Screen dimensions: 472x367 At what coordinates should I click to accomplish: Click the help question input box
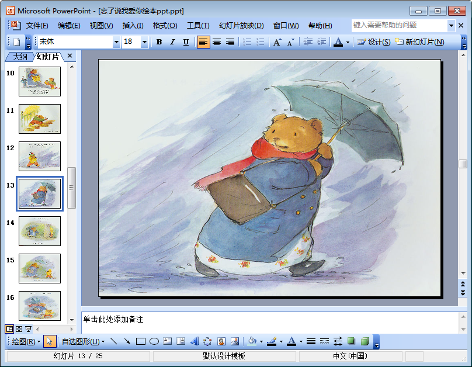coord(399,26)
